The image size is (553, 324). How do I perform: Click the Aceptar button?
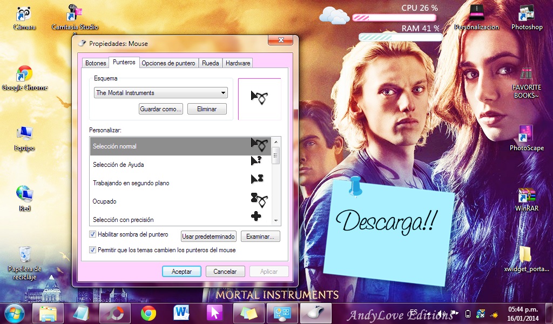click(x=181, y=272)
